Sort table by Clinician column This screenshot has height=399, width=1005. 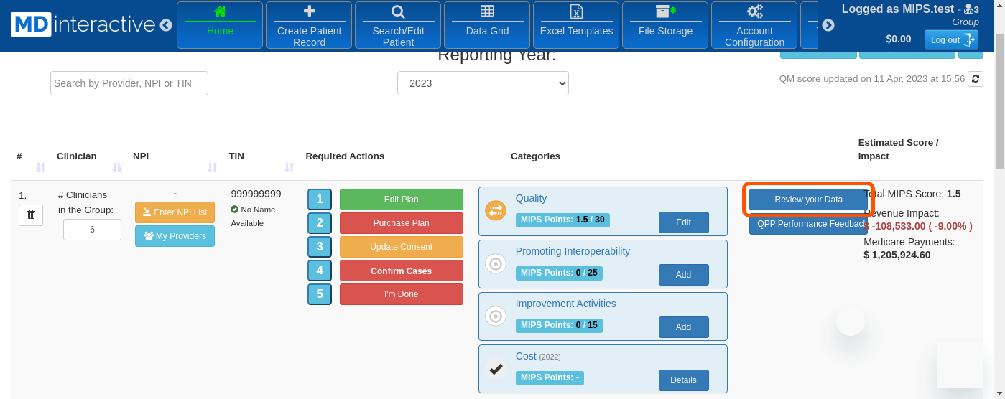pos(117,167)
